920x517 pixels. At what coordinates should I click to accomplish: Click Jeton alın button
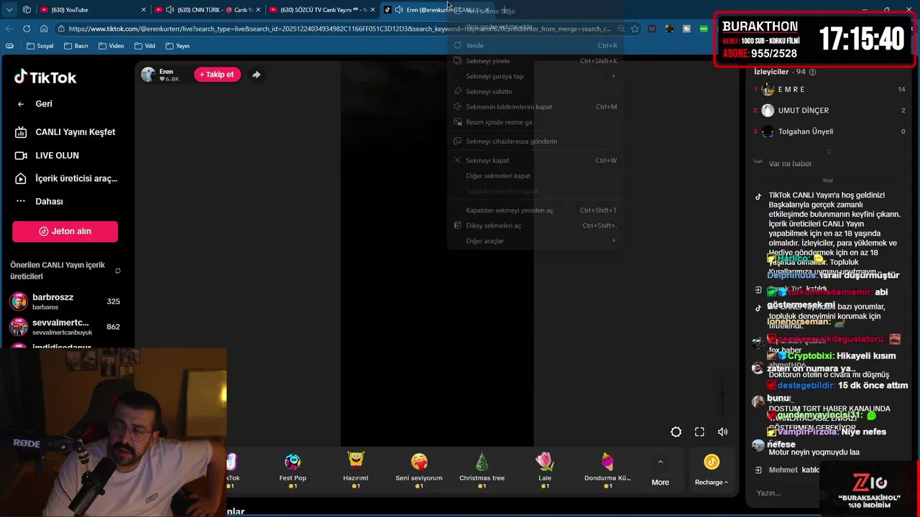coord(65,231)
